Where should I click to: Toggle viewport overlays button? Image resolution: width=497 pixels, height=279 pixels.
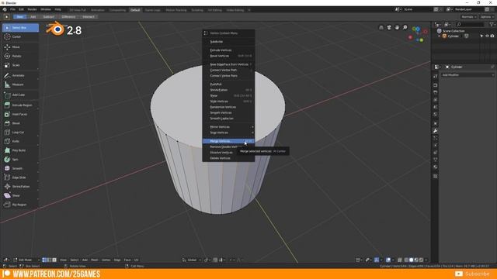click(x=388, y=260)
